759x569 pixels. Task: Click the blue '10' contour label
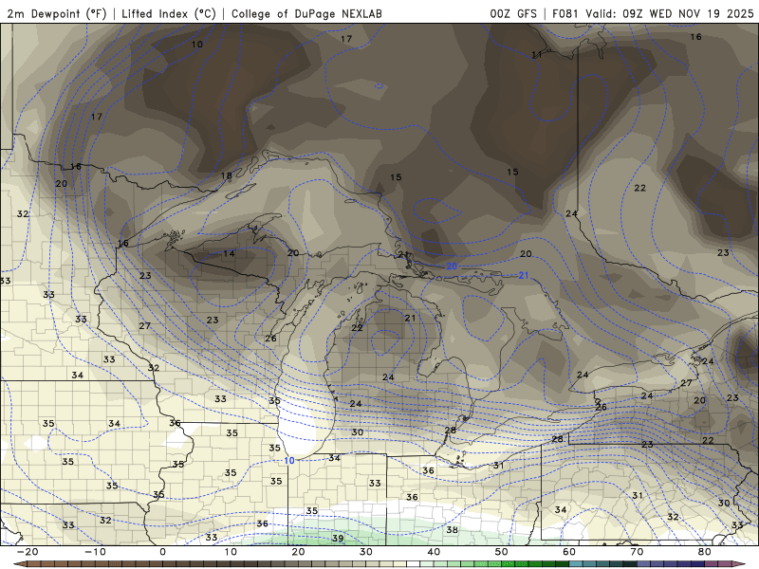[289, 460]
